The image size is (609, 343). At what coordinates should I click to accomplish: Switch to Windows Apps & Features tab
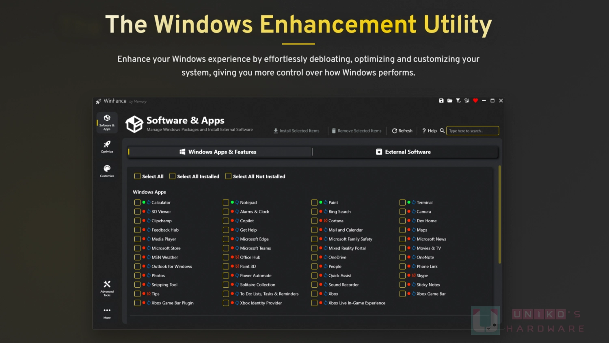tap(220, 152)
